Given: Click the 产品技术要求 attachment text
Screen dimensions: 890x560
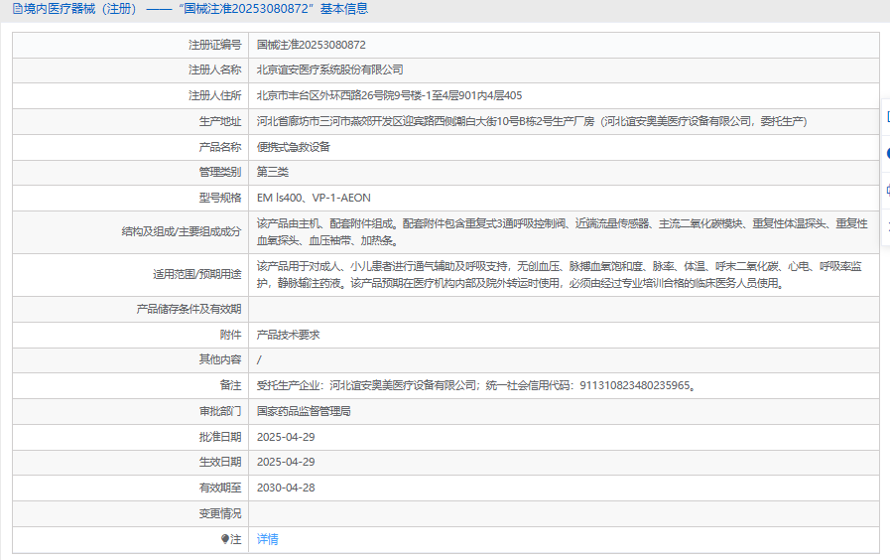Looking at the screenshot, I should 288,335.
